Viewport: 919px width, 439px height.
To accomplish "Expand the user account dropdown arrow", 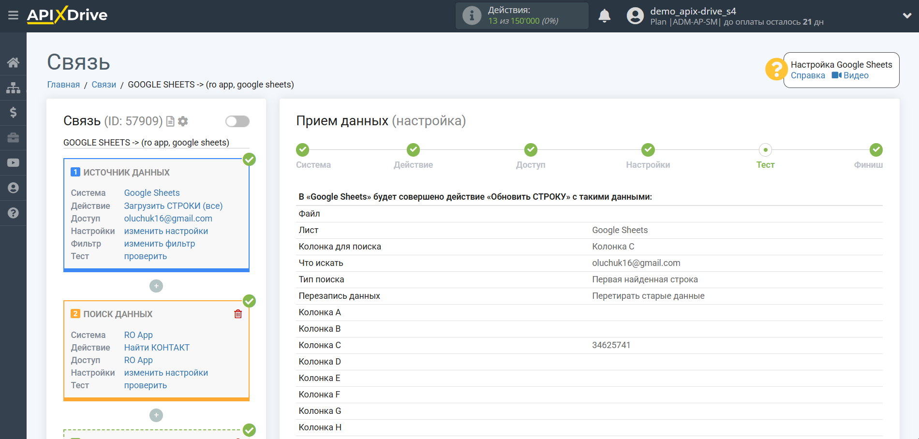I will pos(907,16).
